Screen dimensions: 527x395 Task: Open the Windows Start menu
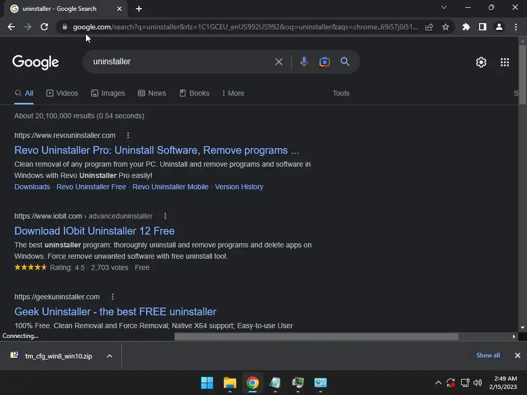(x=207, y=383)
